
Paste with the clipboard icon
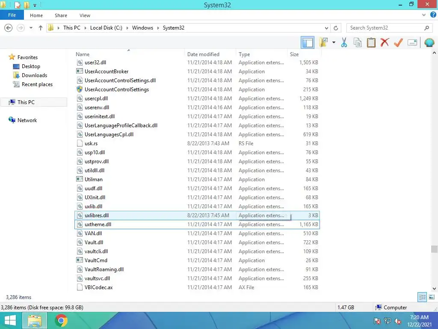pyautogui.click(x=371, y=42)
